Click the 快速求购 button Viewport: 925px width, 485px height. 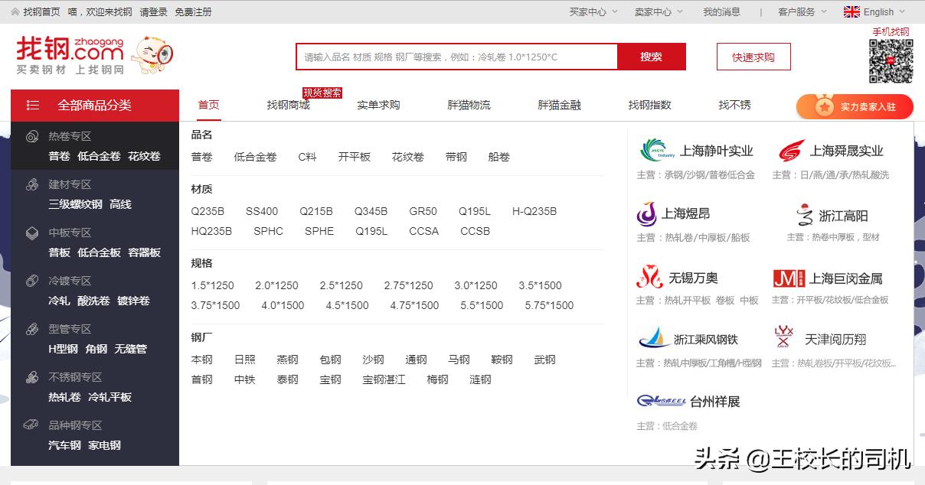pyautogui.click(x=753, y=57)
